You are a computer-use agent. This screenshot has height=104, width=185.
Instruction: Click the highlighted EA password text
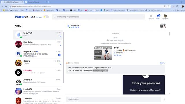pos(100,70)
